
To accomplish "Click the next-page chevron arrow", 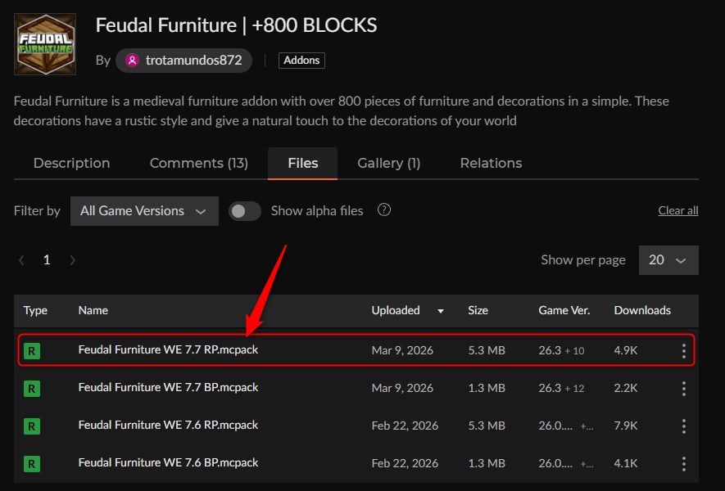I will (x=72, y=259).
